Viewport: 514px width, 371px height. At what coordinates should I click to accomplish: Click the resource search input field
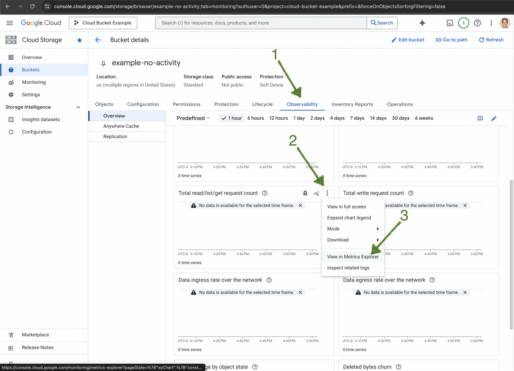pyautogui.click(x=261, y=23)
